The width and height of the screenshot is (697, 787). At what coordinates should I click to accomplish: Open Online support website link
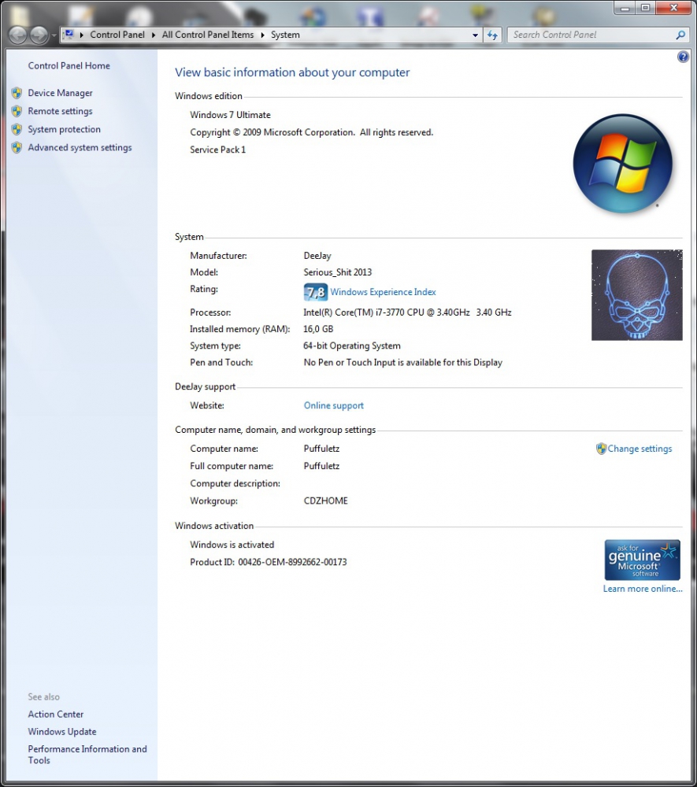pos(333,405)
